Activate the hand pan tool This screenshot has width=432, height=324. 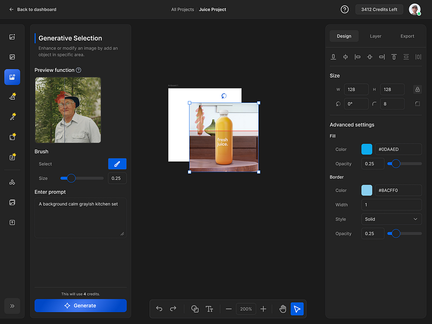tap(282, 309)
